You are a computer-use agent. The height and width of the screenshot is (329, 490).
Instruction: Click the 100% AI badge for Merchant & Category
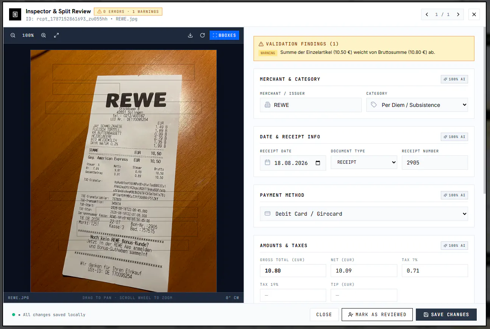tap(454, 79)
